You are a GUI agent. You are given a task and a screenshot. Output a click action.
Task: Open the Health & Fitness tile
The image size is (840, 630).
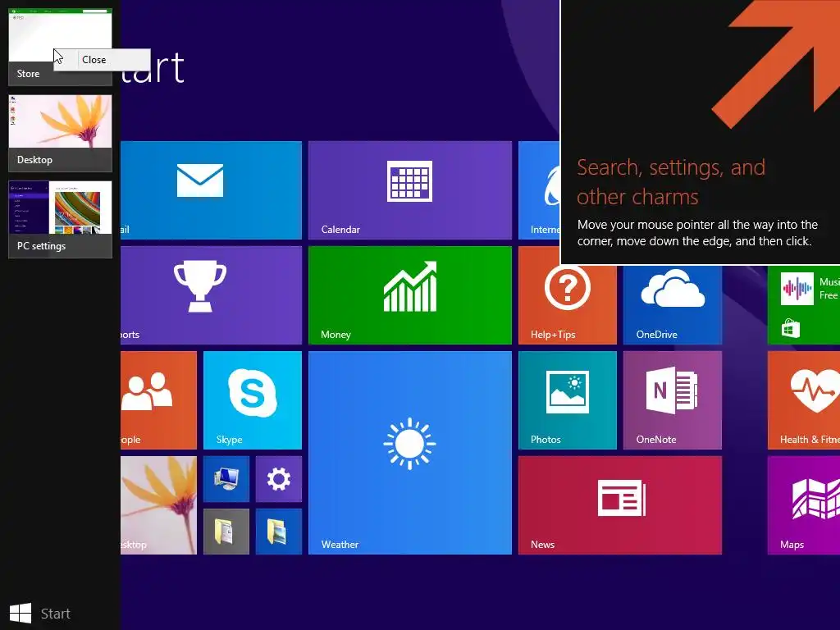tap(804, 400)
